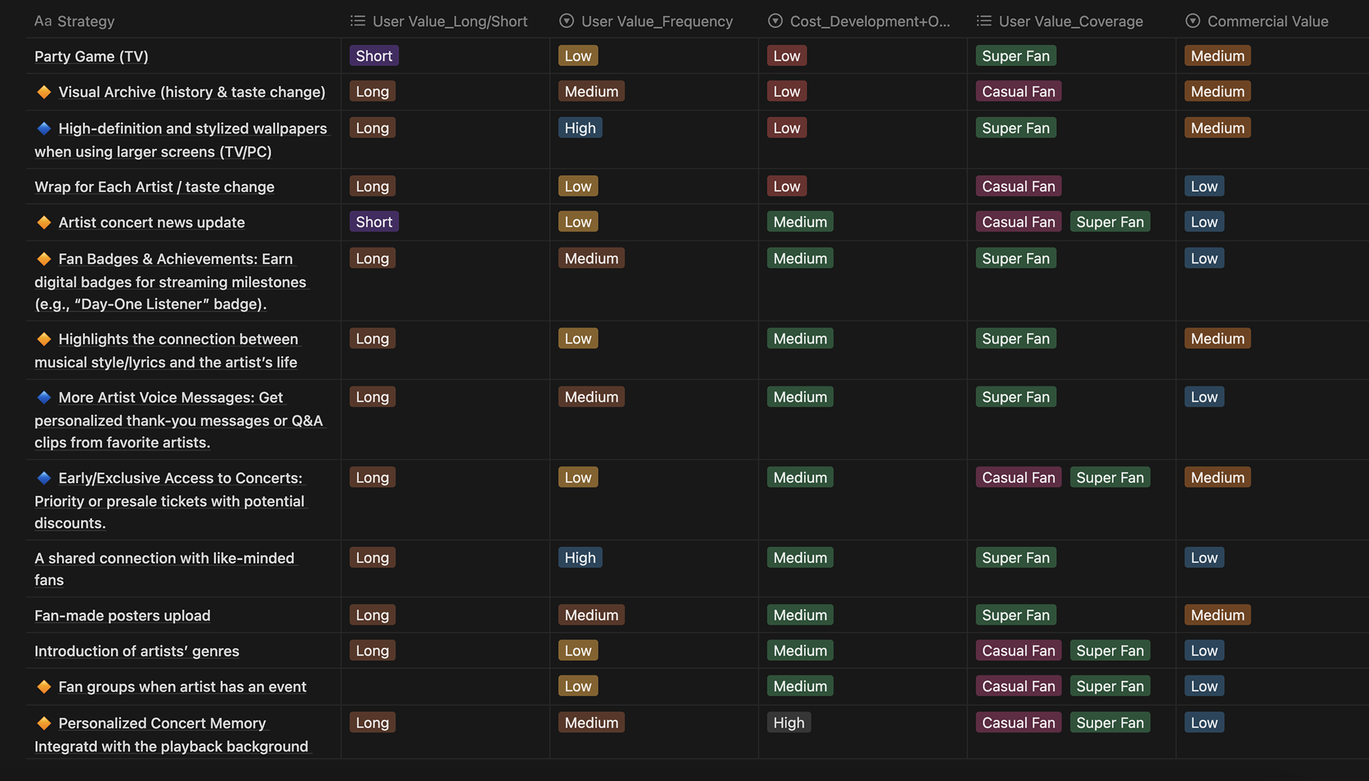Click the Short tag in Artist concert news row
1369x781 pixels.
(x=374, y=222)
